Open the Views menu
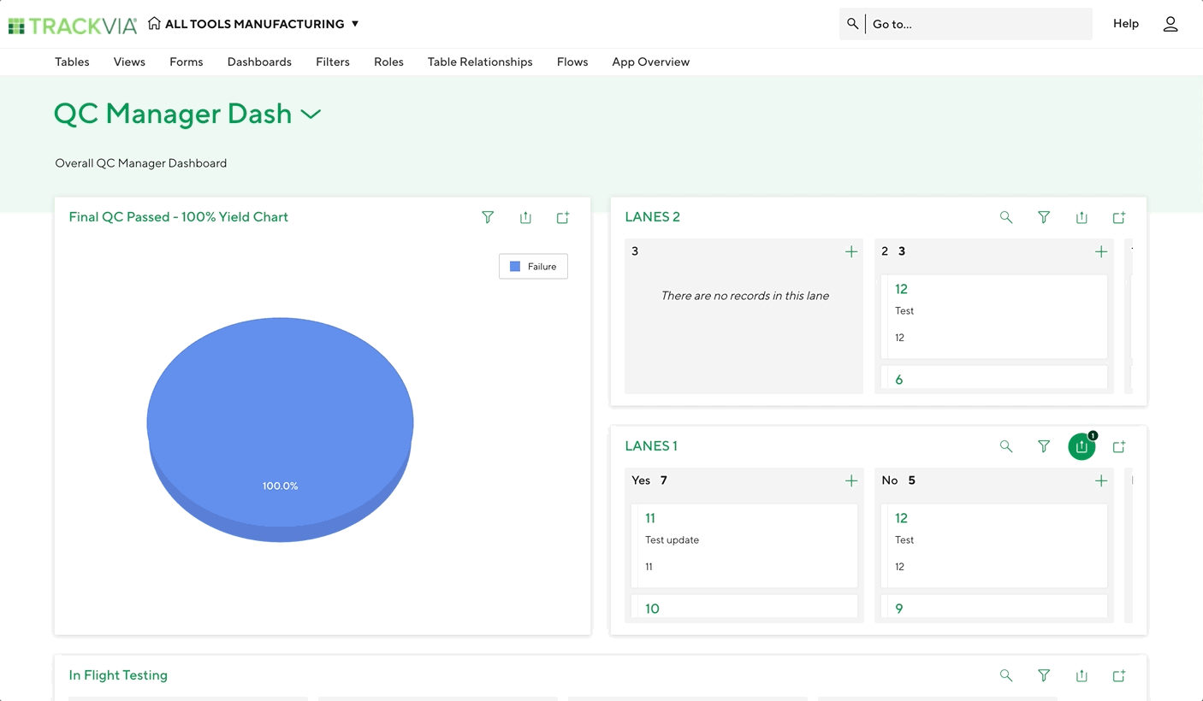The height and width of the screenshot is (701, 1203). coord(129,62)
